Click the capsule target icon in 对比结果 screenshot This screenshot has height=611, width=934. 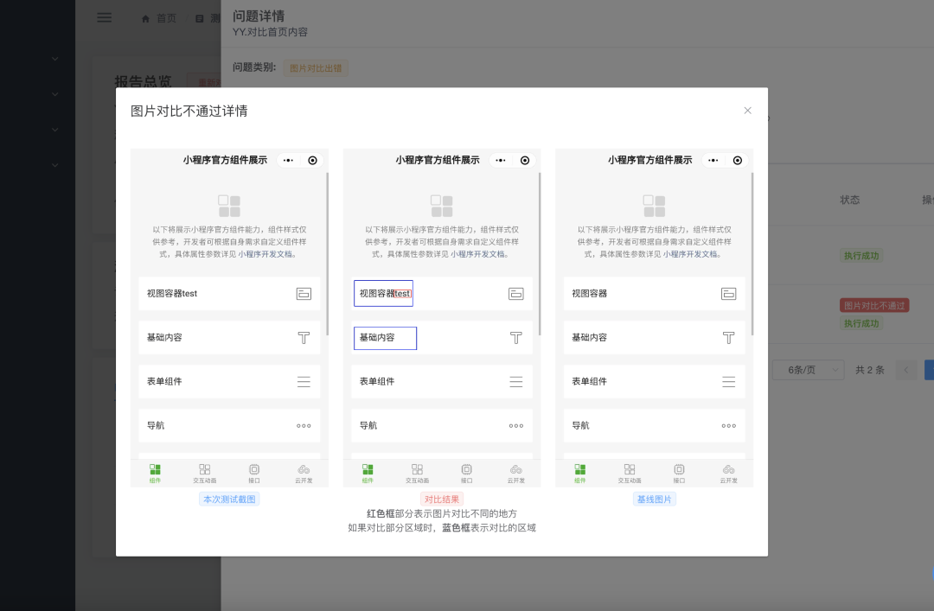click(x=525, y=160)
